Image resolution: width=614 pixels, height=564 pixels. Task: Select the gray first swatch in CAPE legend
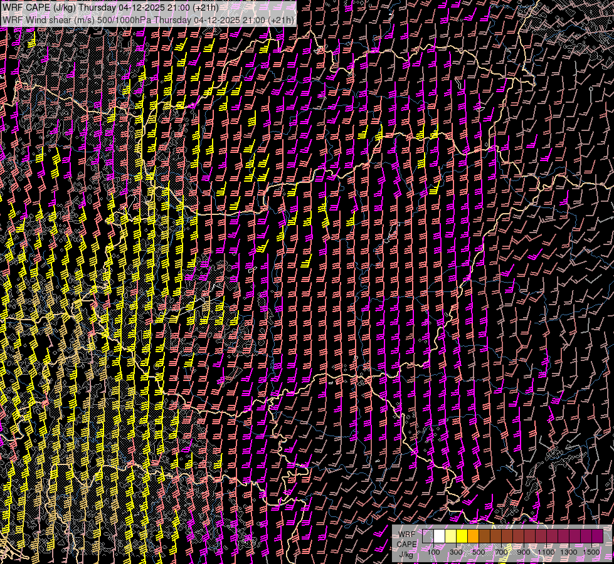pyautogui.click(x=428, y=536)
